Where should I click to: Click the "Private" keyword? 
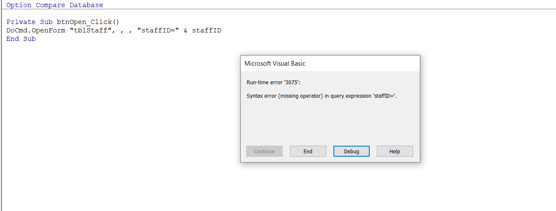click(21, 22)
